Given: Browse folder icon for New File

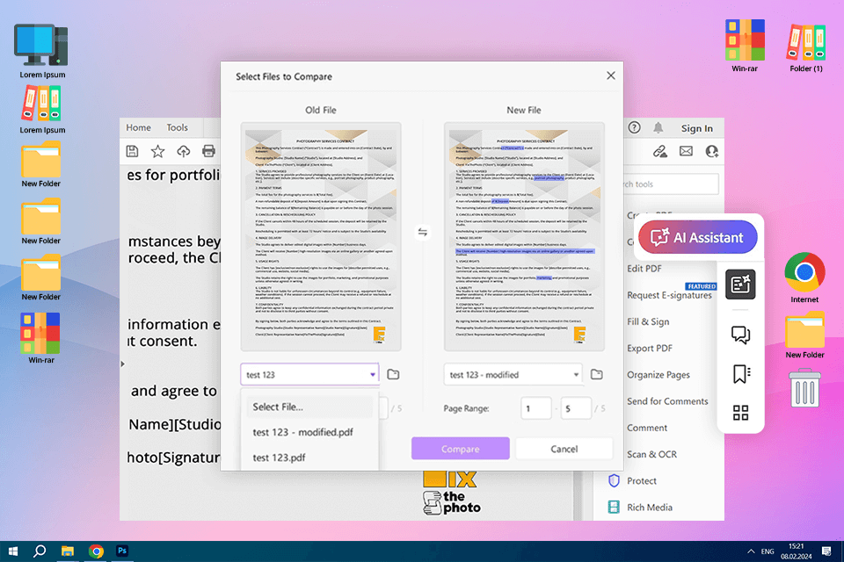Looking at the screenshot, I should [x=596, y=374].
